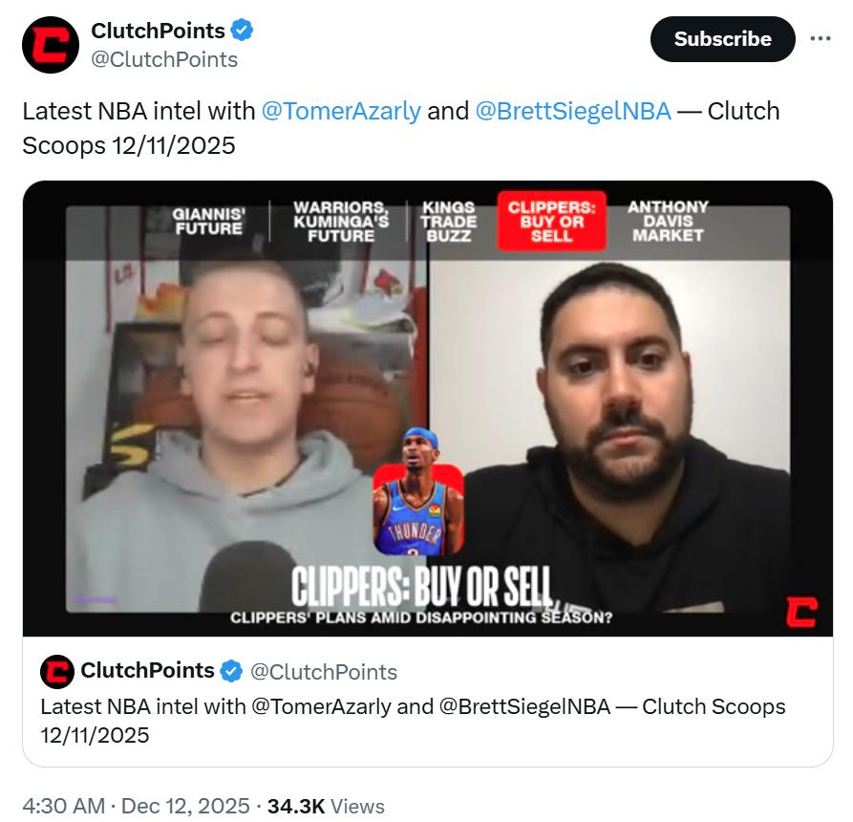The image size is (853, 822).
Task: Click the @ClutchPoints handle under the header name
Action: [x=164, y=59]
